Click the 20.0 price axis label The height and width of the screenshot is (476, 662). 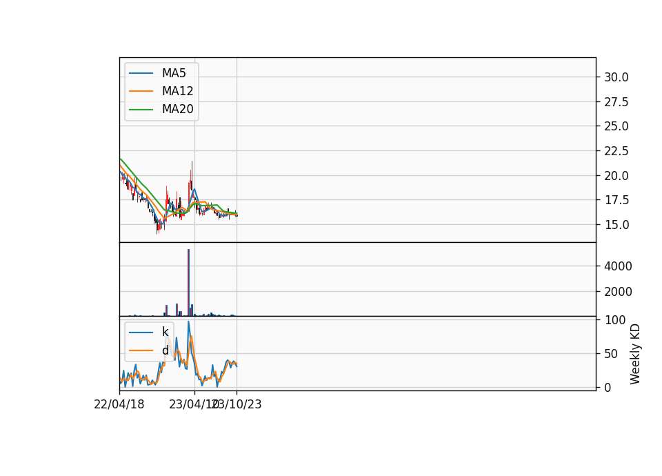click(616, 176)
